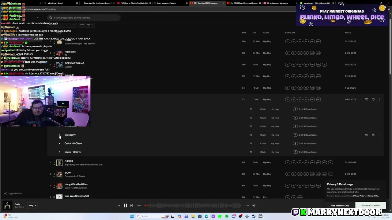Screen dimensions: 392x220
Task: Favorite the 1-30-2026 track with heart
Action: [373, 99]
